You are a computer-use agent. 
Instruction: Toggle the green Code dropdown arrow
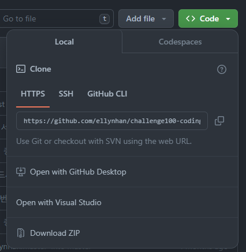pos(228,19)
